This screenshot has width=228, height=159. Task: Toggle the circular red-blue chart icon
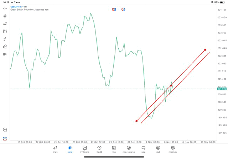click(x=123, y=9)
